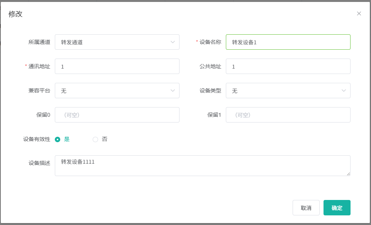Focus the 保留1 optional input

click(x=288, y=115)
